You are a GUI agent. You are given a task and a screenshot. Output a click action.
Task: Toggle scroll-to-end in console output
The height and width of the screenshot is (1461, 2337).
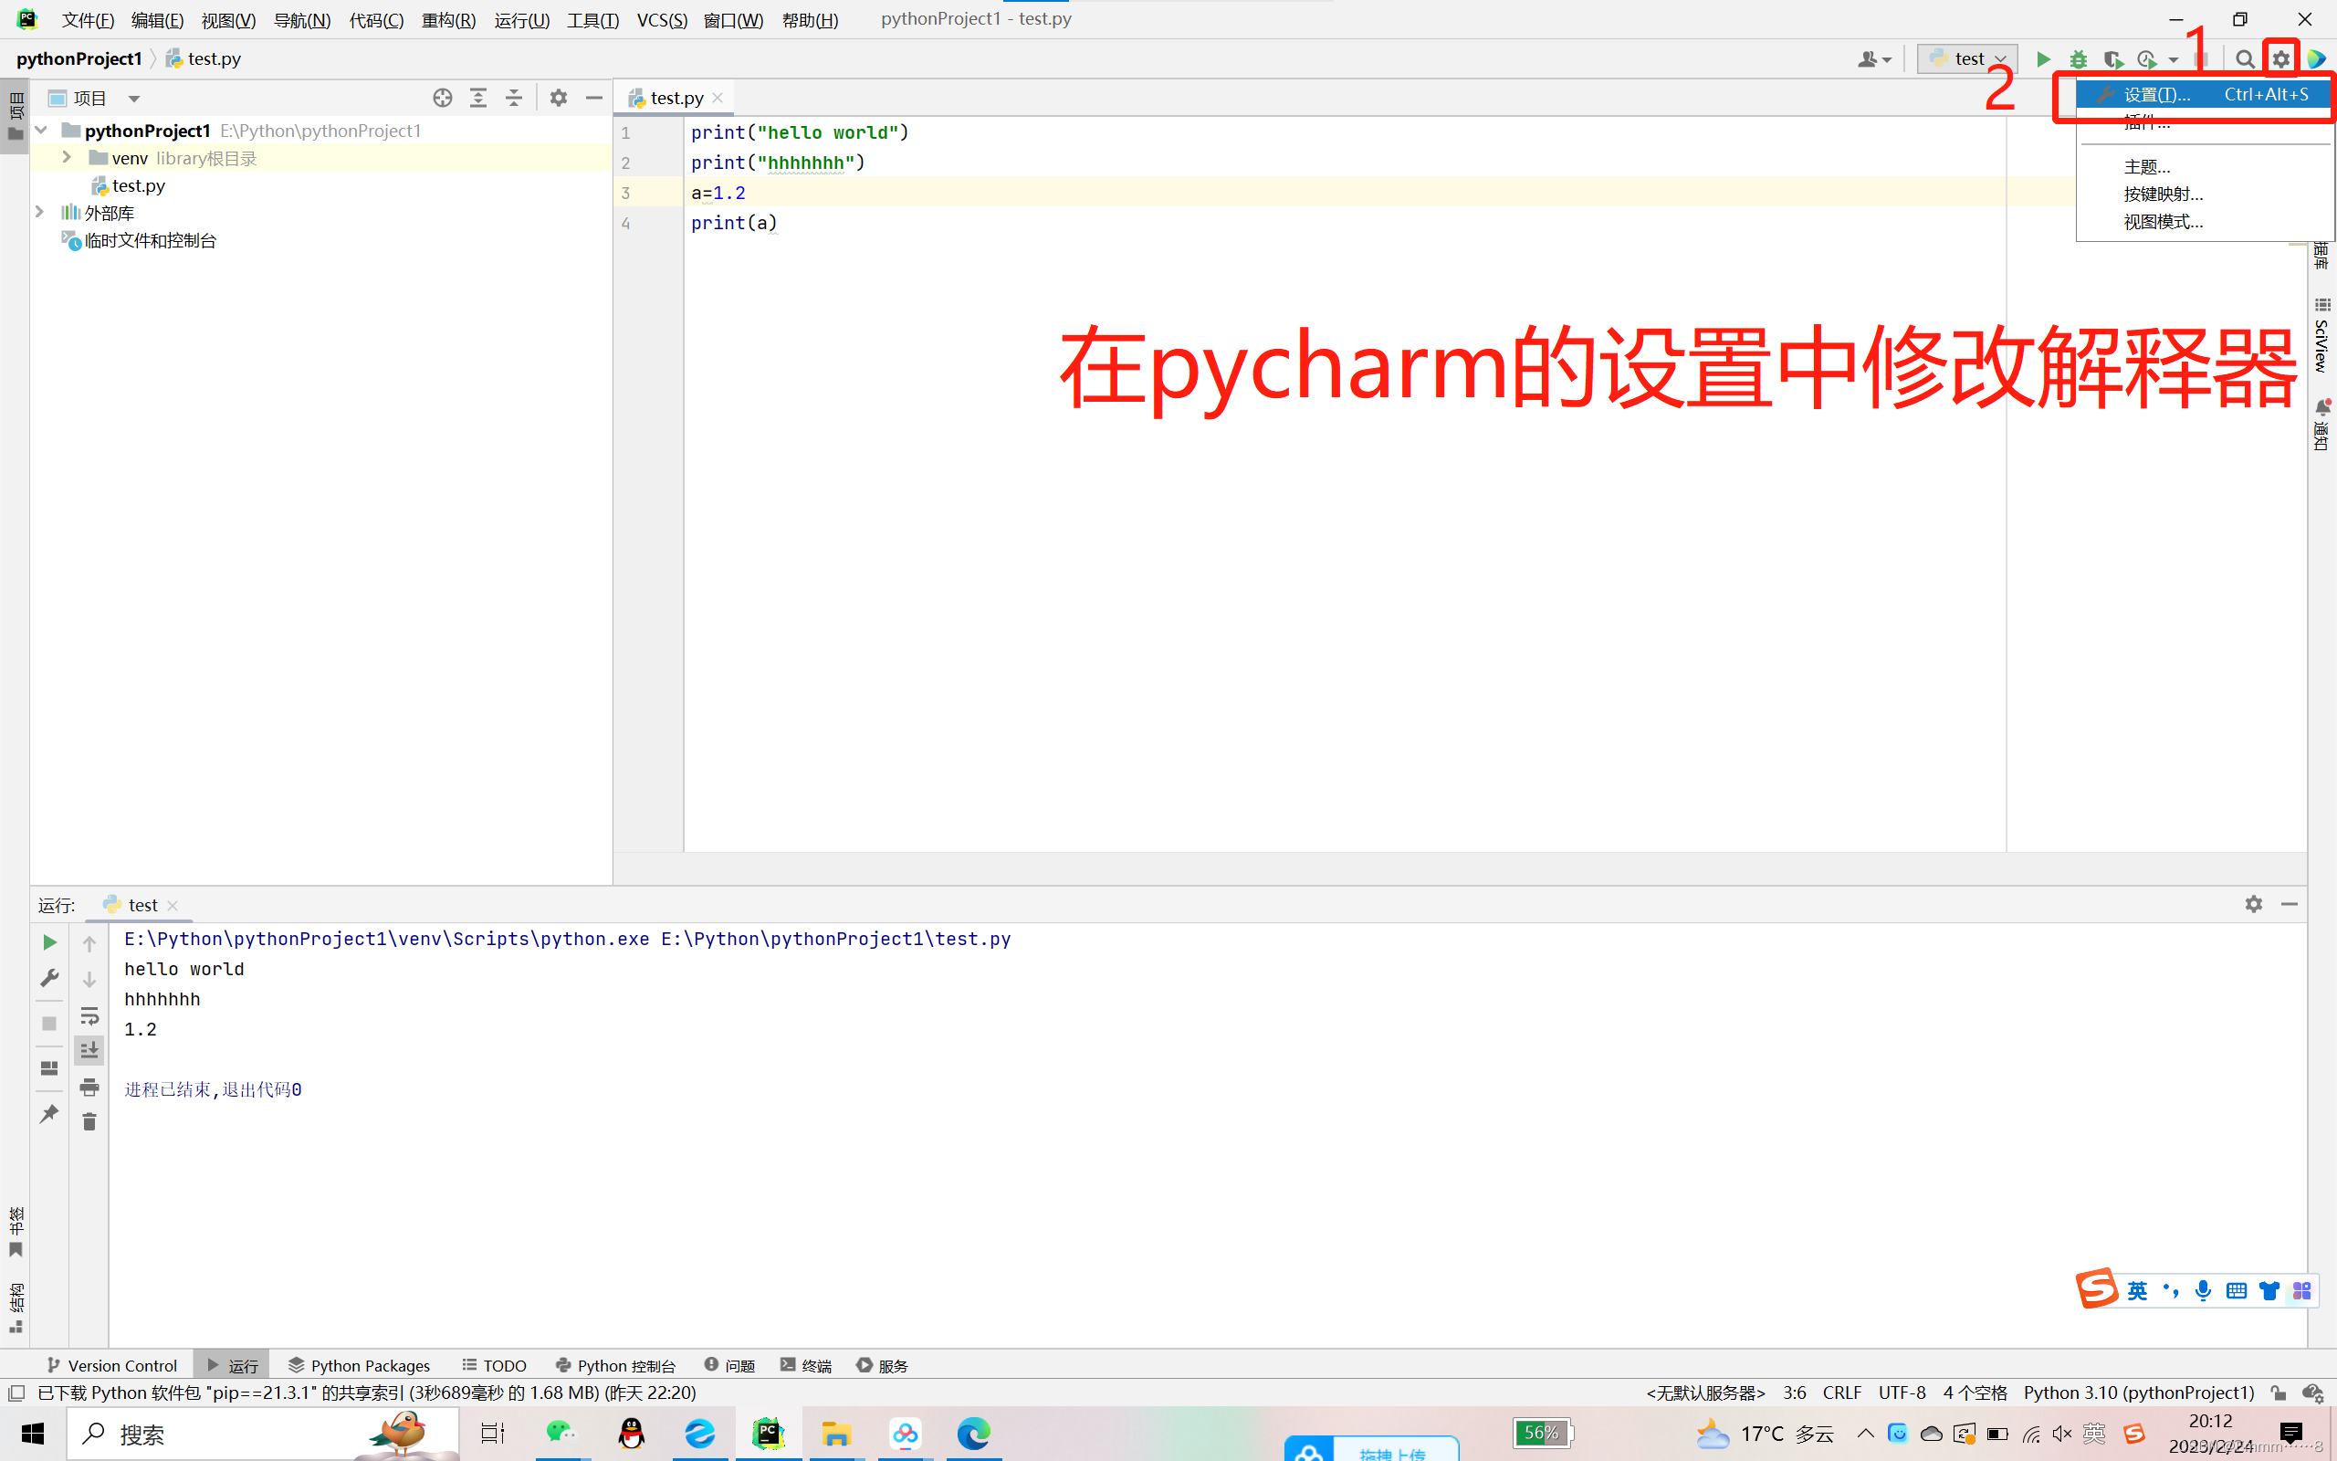point(89,1050)
